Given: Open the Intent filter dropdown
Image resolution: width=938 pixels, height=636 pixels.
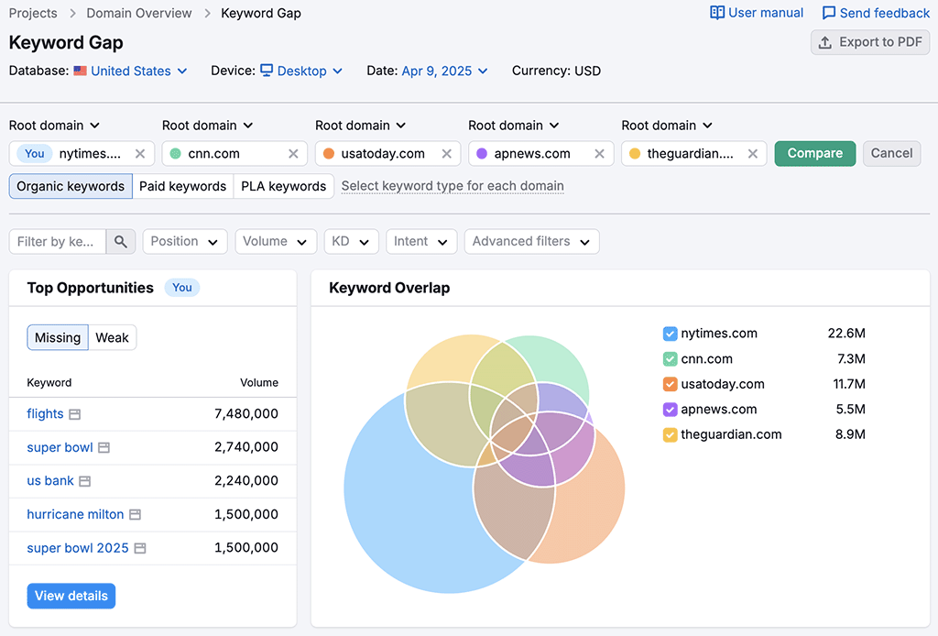Looking at the screenshot, I should 421,242.
